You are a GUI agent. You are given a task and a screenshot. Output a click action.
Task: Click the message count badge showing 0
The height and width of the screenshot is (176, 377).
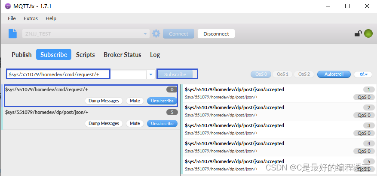click(172, 89)
